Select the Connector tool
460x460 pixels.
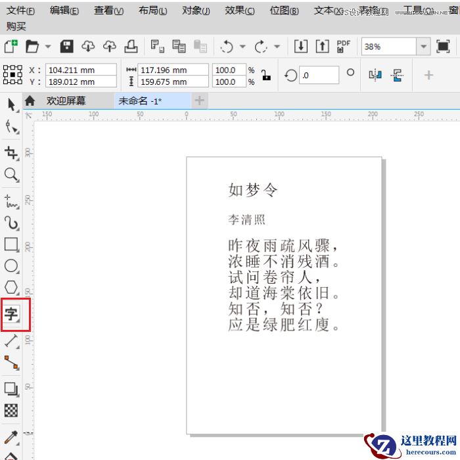pyautogui.click(x=12, y=363)
